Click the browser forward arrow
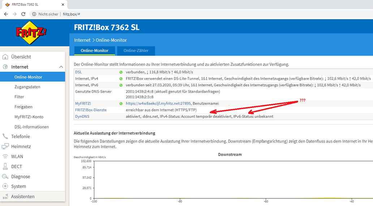Image resolution: width=373 pixels, height=206 pixels. coord(15,14)
